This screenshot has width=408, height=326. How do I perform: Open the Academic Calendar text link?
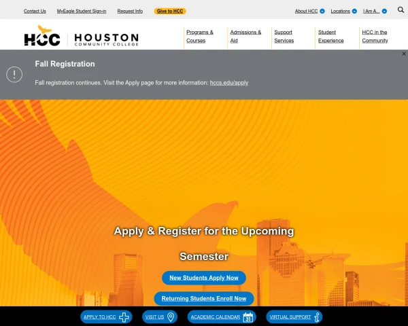point(216,317)
